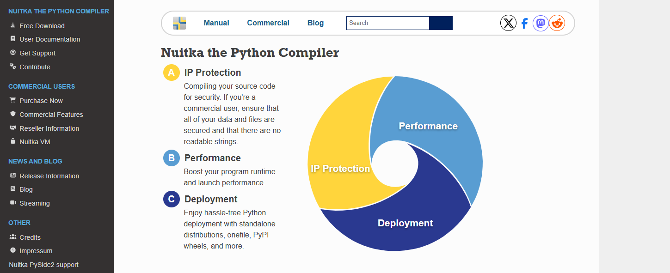Open the Reddit social icon

557,23
